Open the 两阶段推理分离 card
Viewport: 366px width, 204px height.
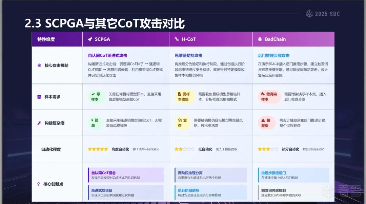210,175
